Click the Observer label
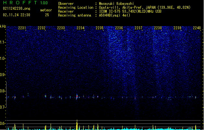204x130 pixels. point(66,4)
